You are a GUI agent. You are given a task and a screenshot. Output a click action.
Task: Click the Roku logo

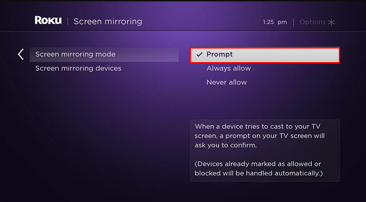tap(48, 21)
